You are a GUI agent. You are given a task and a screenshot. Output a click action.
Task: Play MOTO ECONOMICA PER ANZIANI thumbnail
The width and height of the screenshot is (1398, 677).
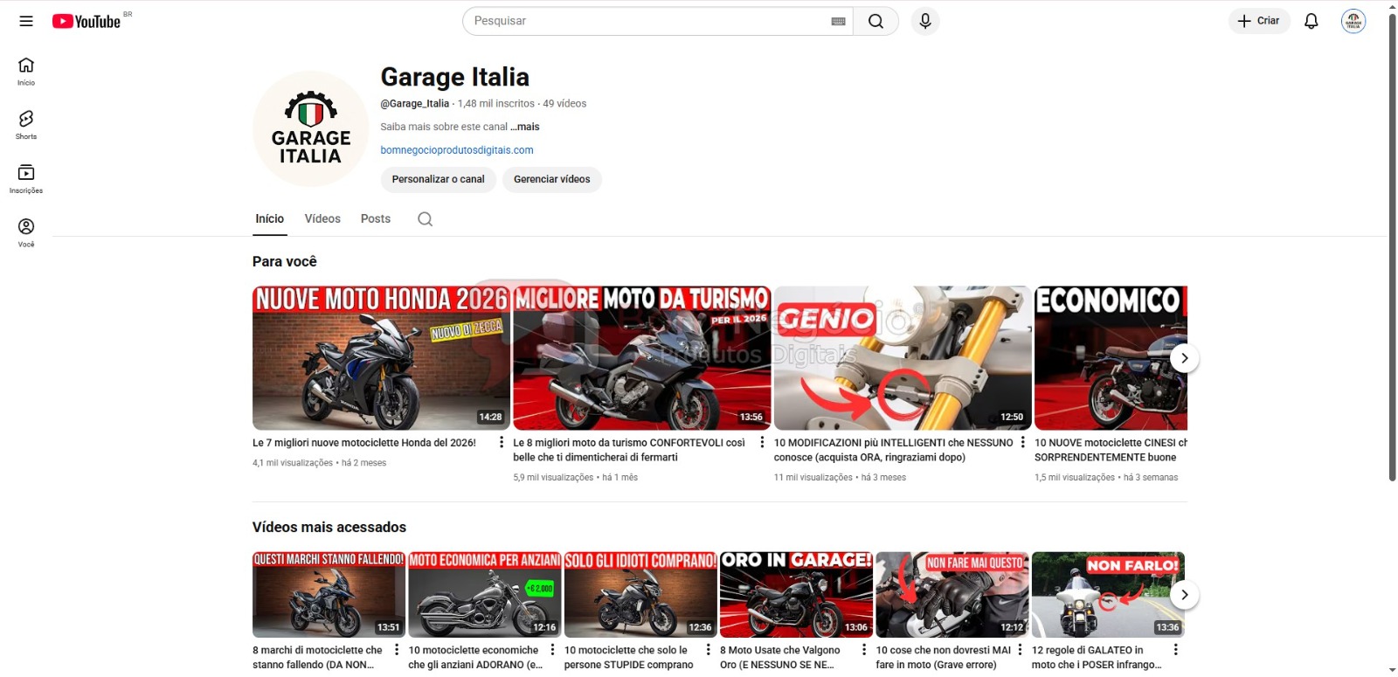[x=485, y=595]
